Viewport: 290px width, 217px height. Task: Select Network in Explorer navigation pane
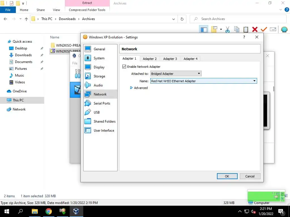point(19,109)
